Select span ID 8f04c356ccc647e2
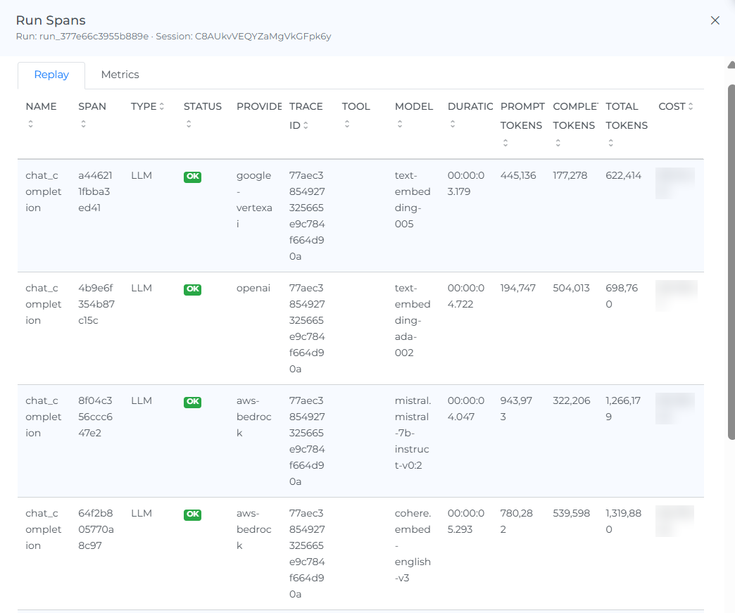The image size is (735, 613). (x=95, y=417)
